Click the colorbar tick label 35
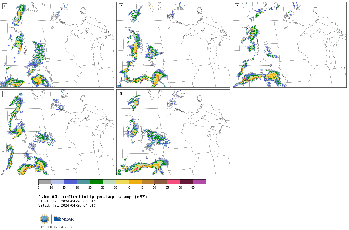Viewport: 349px width, 230px height. point(116,187)
